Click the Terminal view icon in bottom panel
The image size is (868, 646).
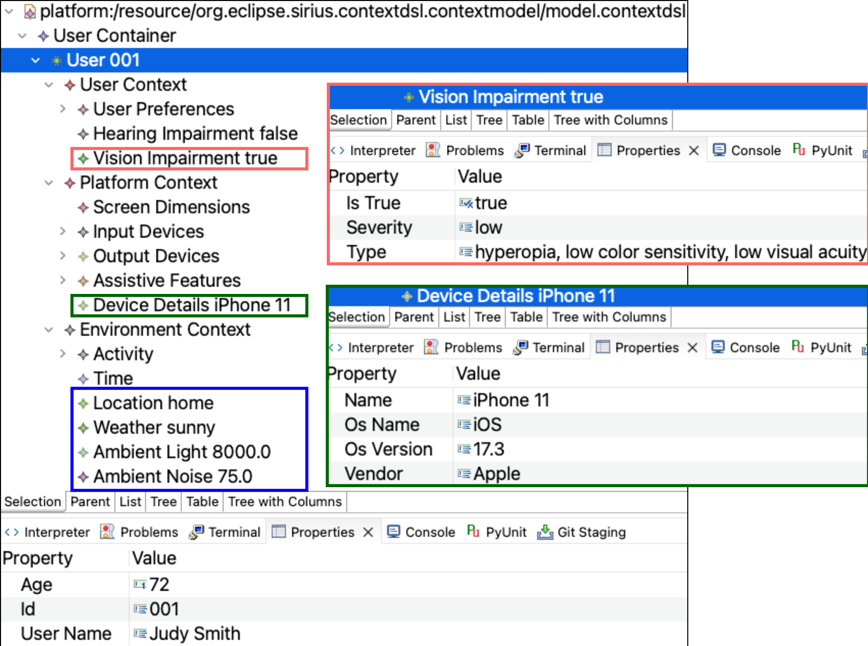pyautogui.click(x=196, y=532)
